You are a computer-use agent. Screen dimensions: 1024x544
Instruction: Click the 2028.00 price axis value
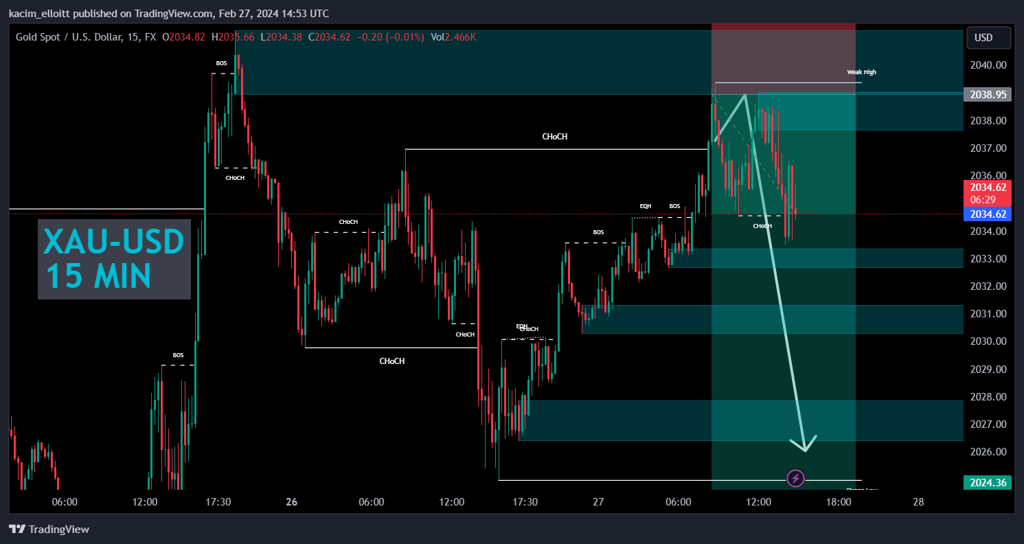[987, 397]
